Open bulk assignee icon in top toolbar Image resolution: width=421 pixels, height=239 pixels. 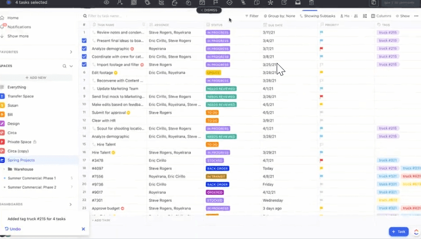pos(120,3)
